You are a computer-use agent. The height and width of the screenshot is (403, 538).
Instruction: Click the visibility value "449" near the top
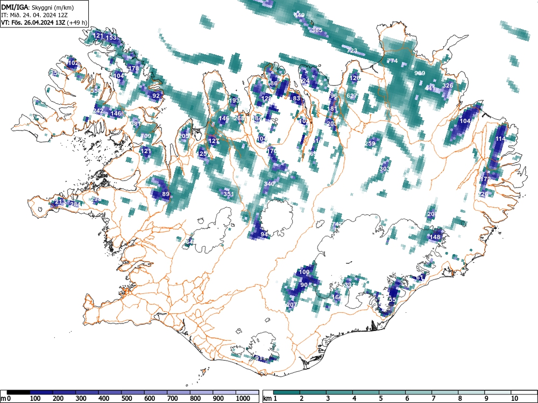[299, 15]
